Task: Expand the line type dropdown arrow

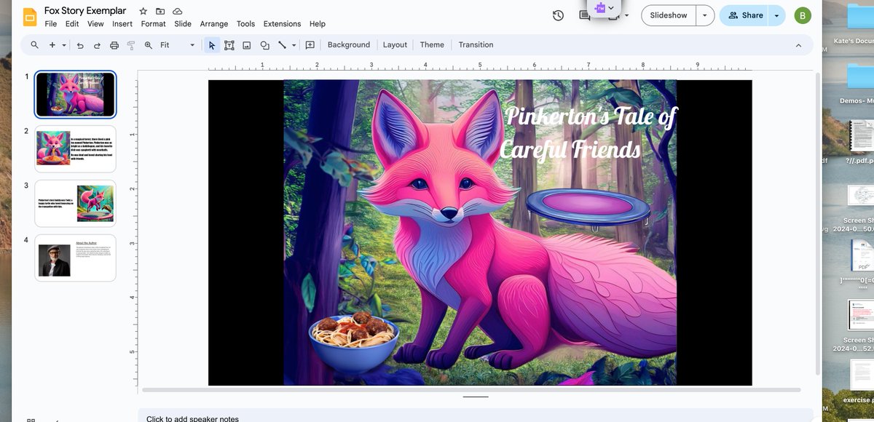Action: point(294,45)
